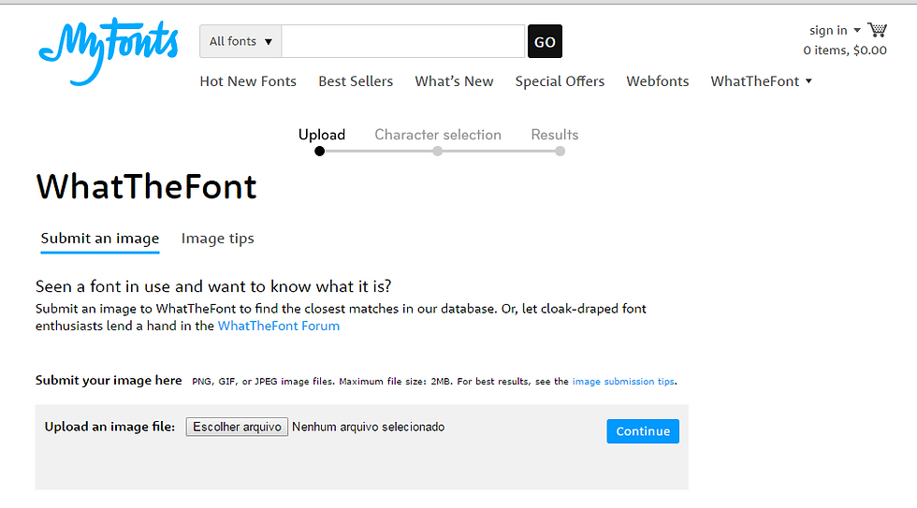Click the Upload an image file label
The width and height of the screenshot is (917, 508).
coord(110,427)
